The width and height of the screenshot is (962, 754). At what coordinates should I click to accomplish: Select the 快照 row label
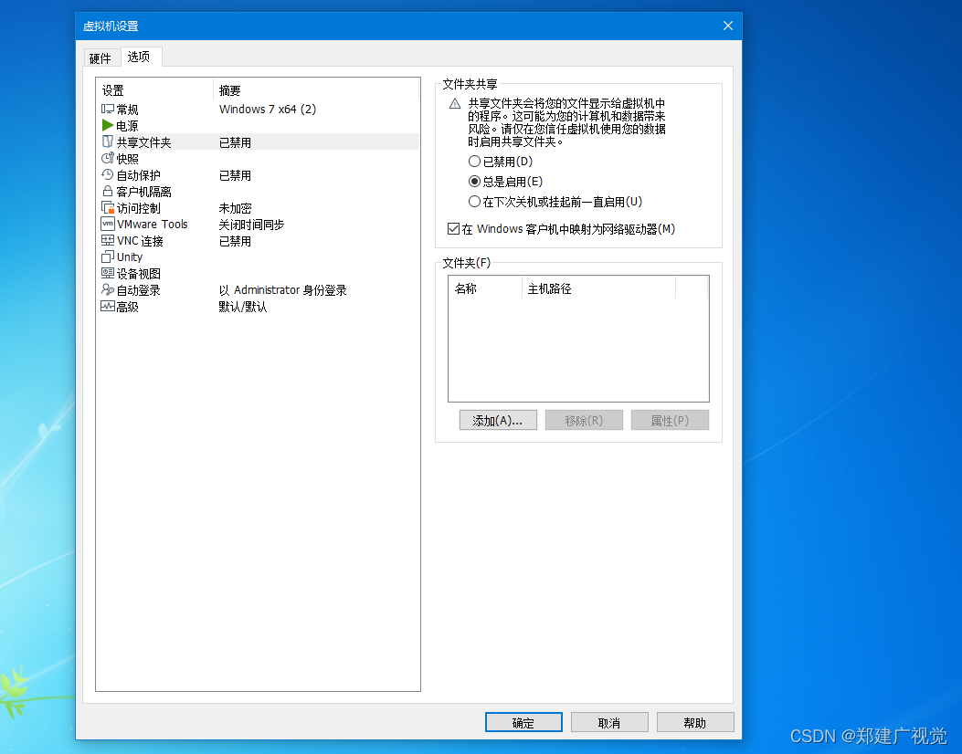128,159
